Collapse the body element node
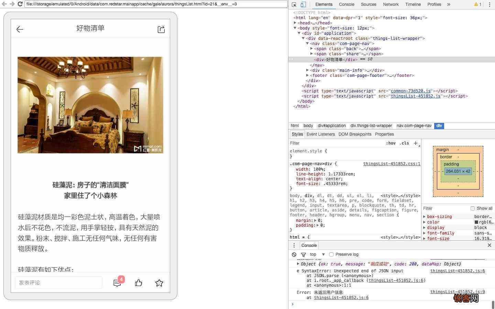This screenshot has height=309, width=495. [x=295, y=28]
